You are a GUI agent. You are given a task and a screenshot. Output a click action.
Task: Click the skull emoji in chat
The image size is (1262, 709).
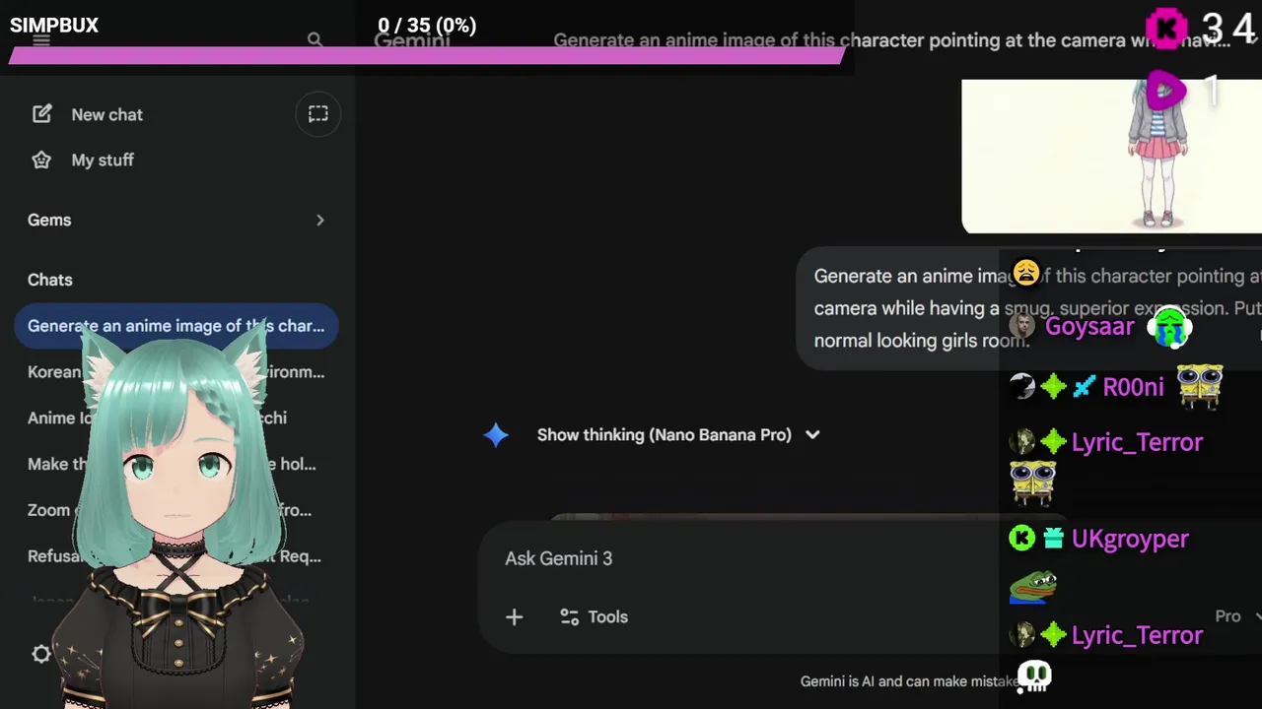(x=1034, y=677)
